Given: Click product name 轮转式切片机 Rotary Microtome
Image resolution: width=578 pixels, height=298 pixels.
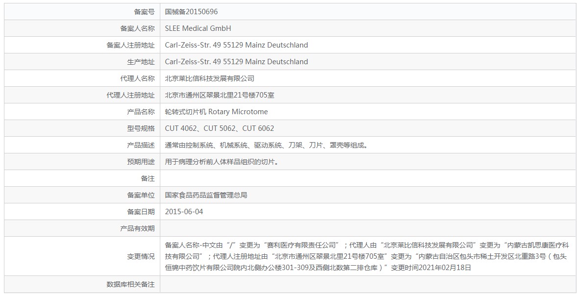Looking at the screenshot, I should [x=216, y=112].
